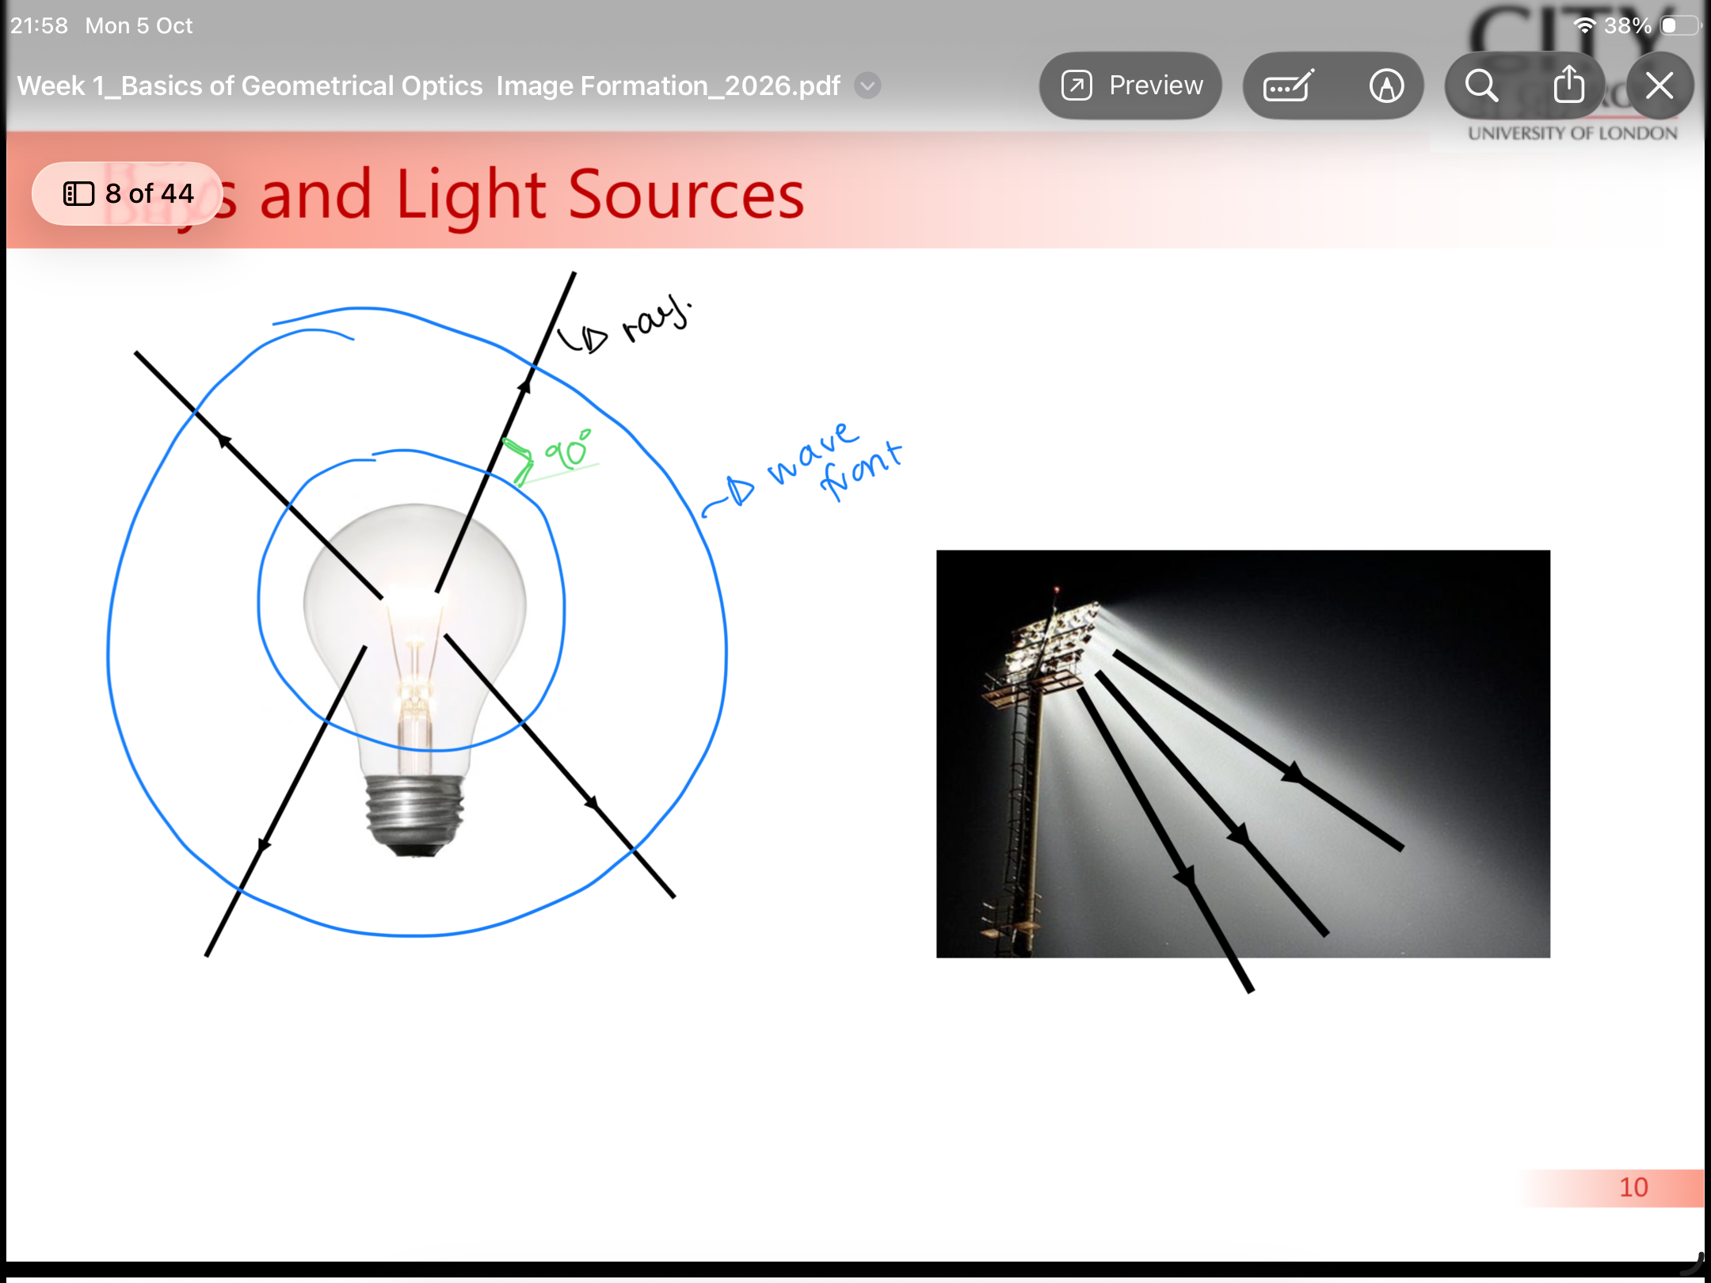Screen dimensions: 1711x1283
Task: Tap the green '90°' annotation
Action: coord(567,450)
